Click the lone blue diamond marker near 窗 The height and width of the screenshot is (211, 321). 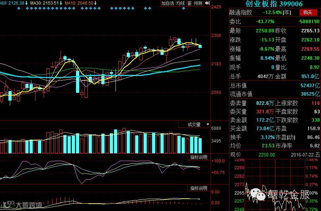(x=183, y=8)
